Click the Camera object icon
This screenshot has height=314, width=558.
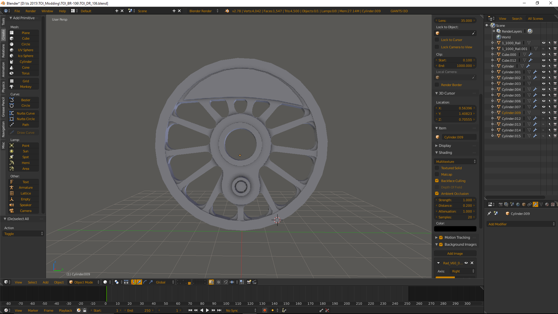click(12, 211)
